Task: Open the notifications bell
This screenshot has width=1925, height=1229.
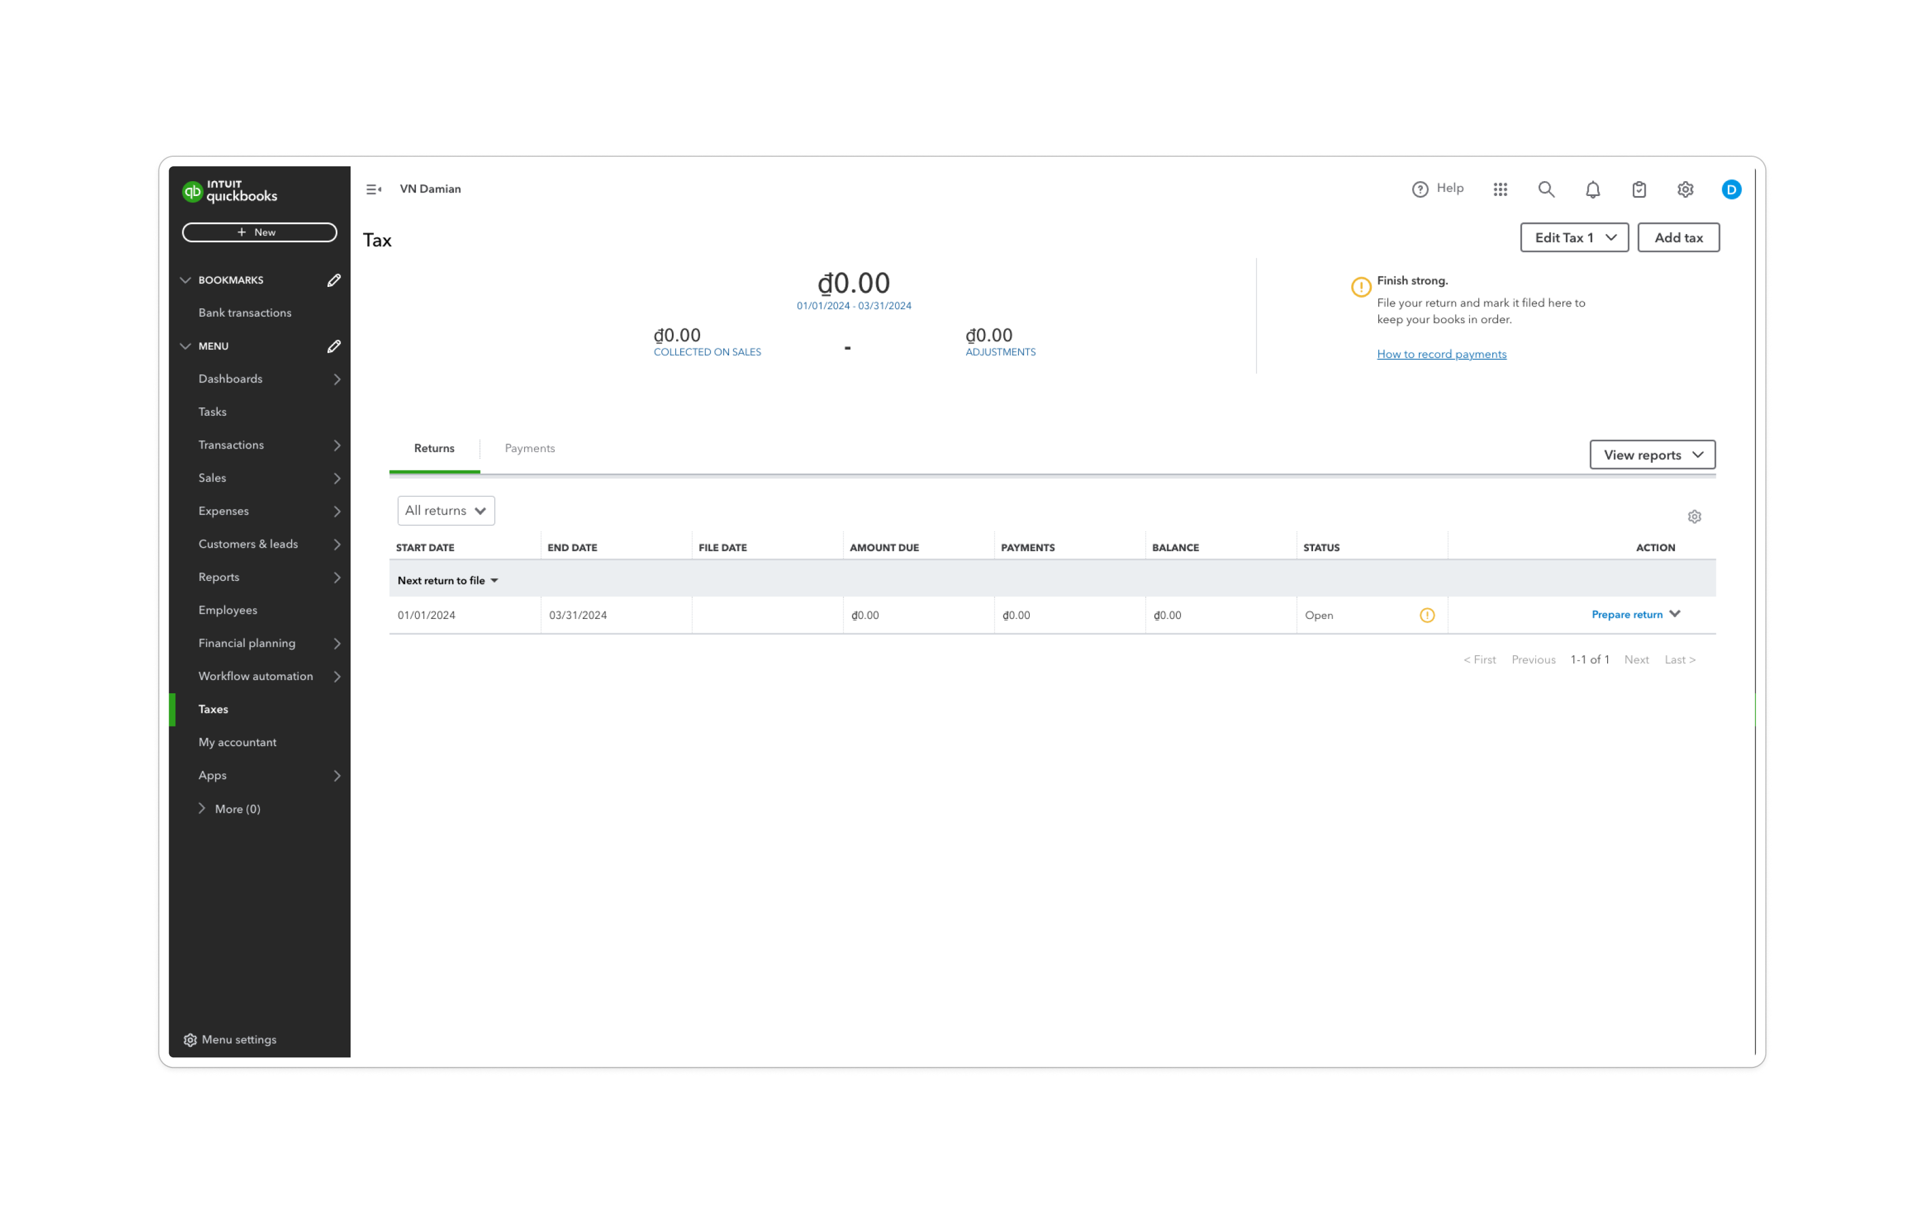Action: click(x=1592, y=189)
